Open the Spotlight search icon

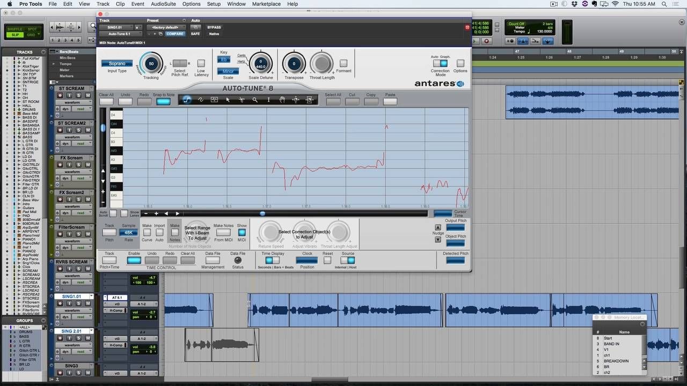tap(664, 4)
